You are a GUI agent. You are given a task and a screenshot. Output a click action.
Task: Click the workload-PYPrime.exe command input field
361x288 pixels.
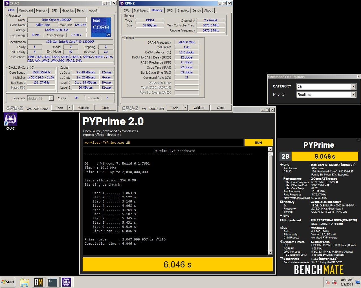pyautogui.click(x=163, y=143)
